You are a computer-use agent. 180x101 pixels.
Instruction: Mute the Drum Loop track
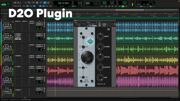click(x=10, y=25)
